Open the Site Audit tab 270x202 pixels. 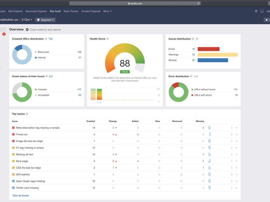(55, 11)
